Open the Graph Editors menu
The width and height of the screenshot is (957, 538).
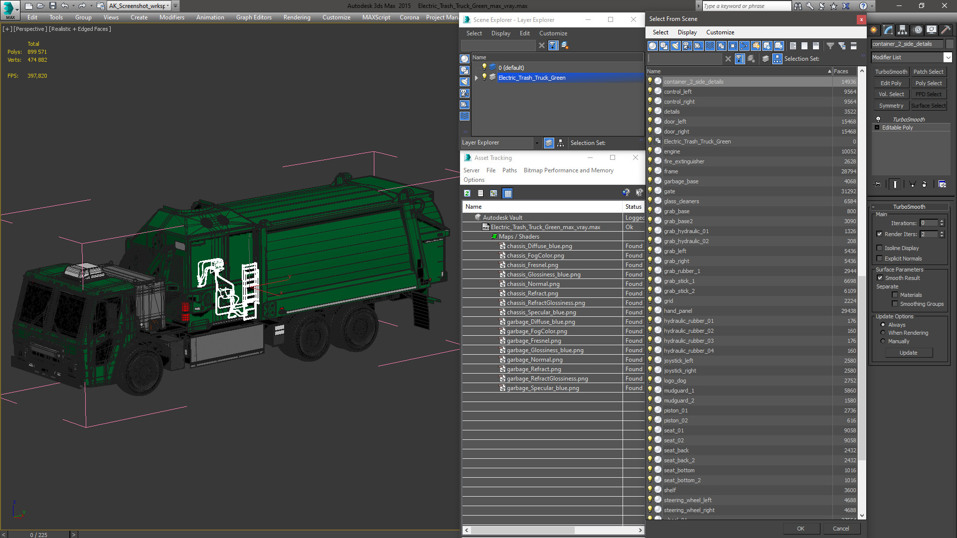(x=254, y=17)
